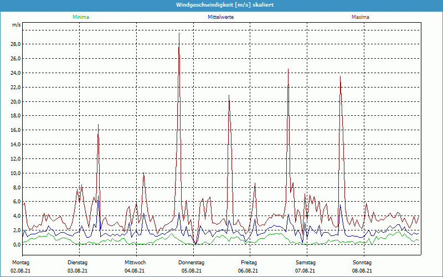Click the highest red peak near 29 m/s
Viewport: 443px width, 277px height.
click(179, 33)
